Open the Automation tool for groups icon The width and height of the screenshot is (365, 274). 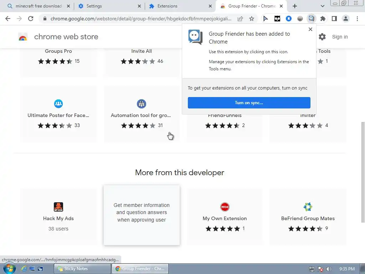click(x=141, y=104)
